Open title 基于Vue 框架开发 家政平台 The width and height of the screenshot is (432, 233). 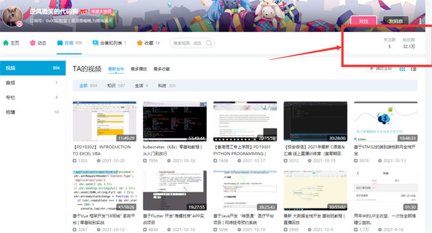pyautogui.click(x=104, y=219)
